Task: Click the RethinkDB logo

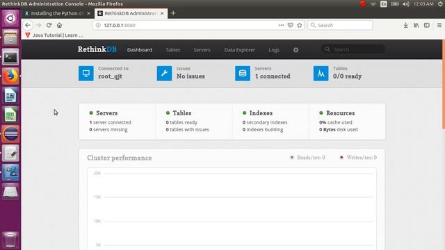Action: click(x=97, y=49)
